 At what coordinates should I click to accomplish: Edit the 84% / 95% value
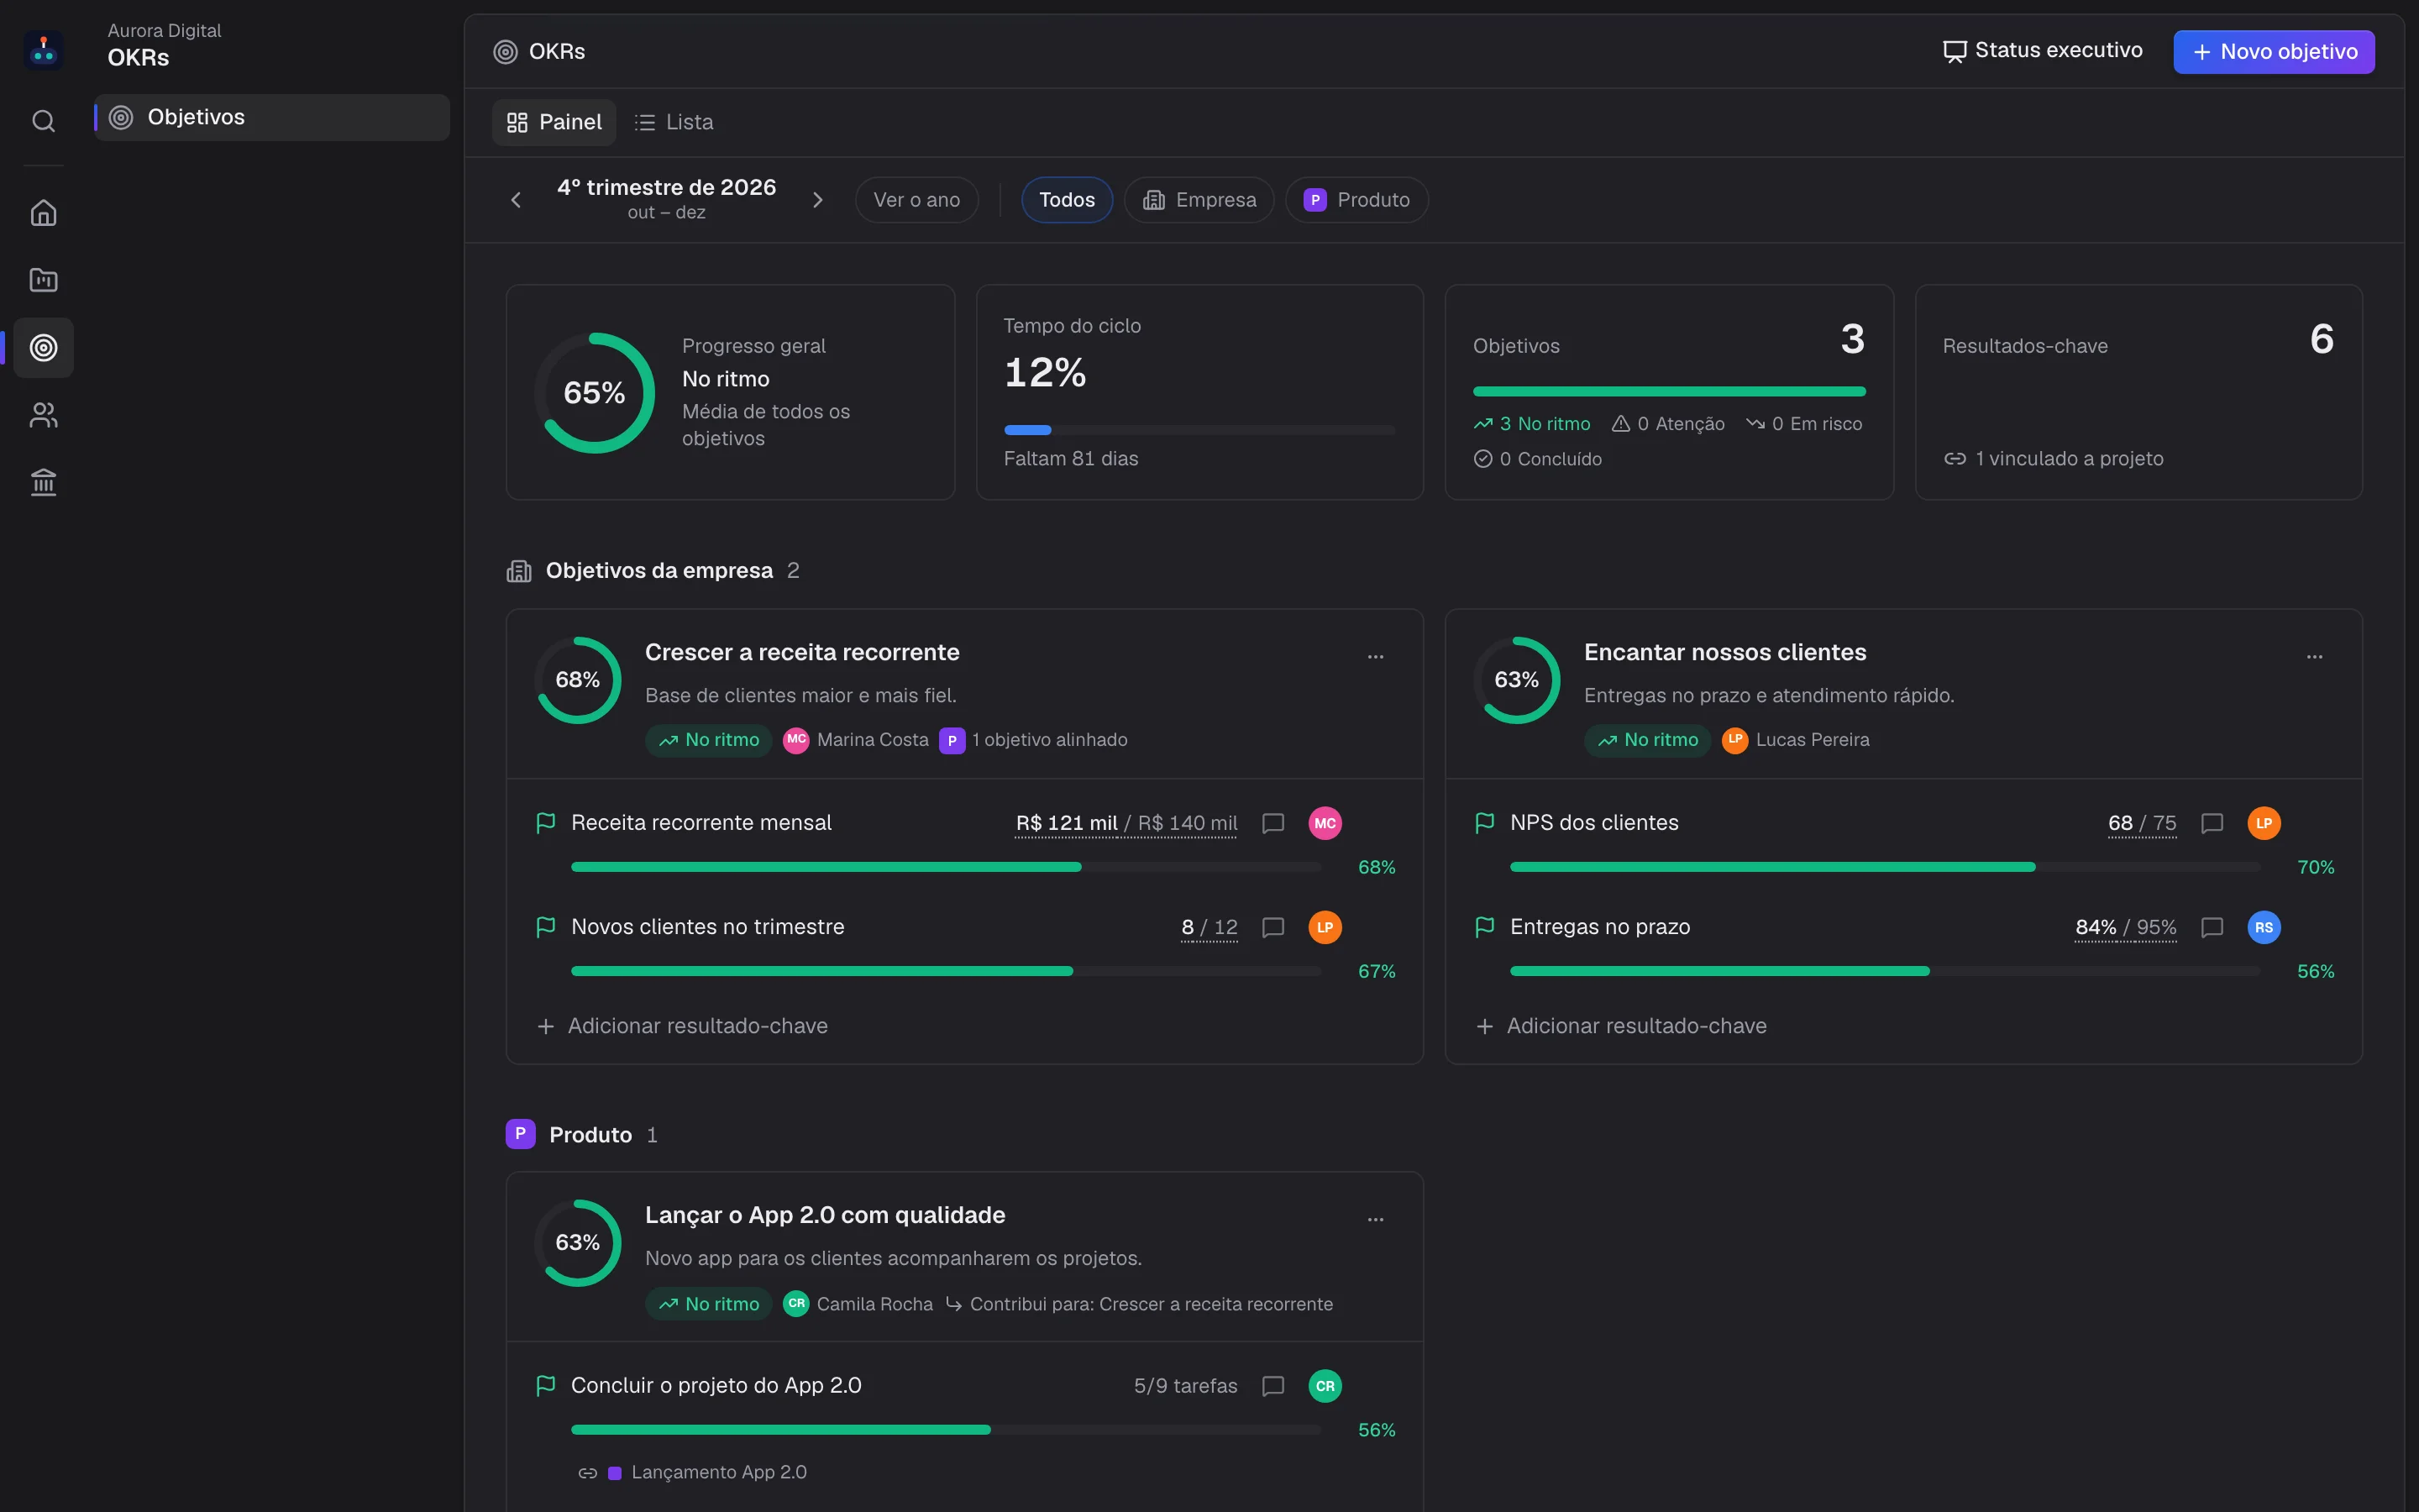[x=2125, y=927]
